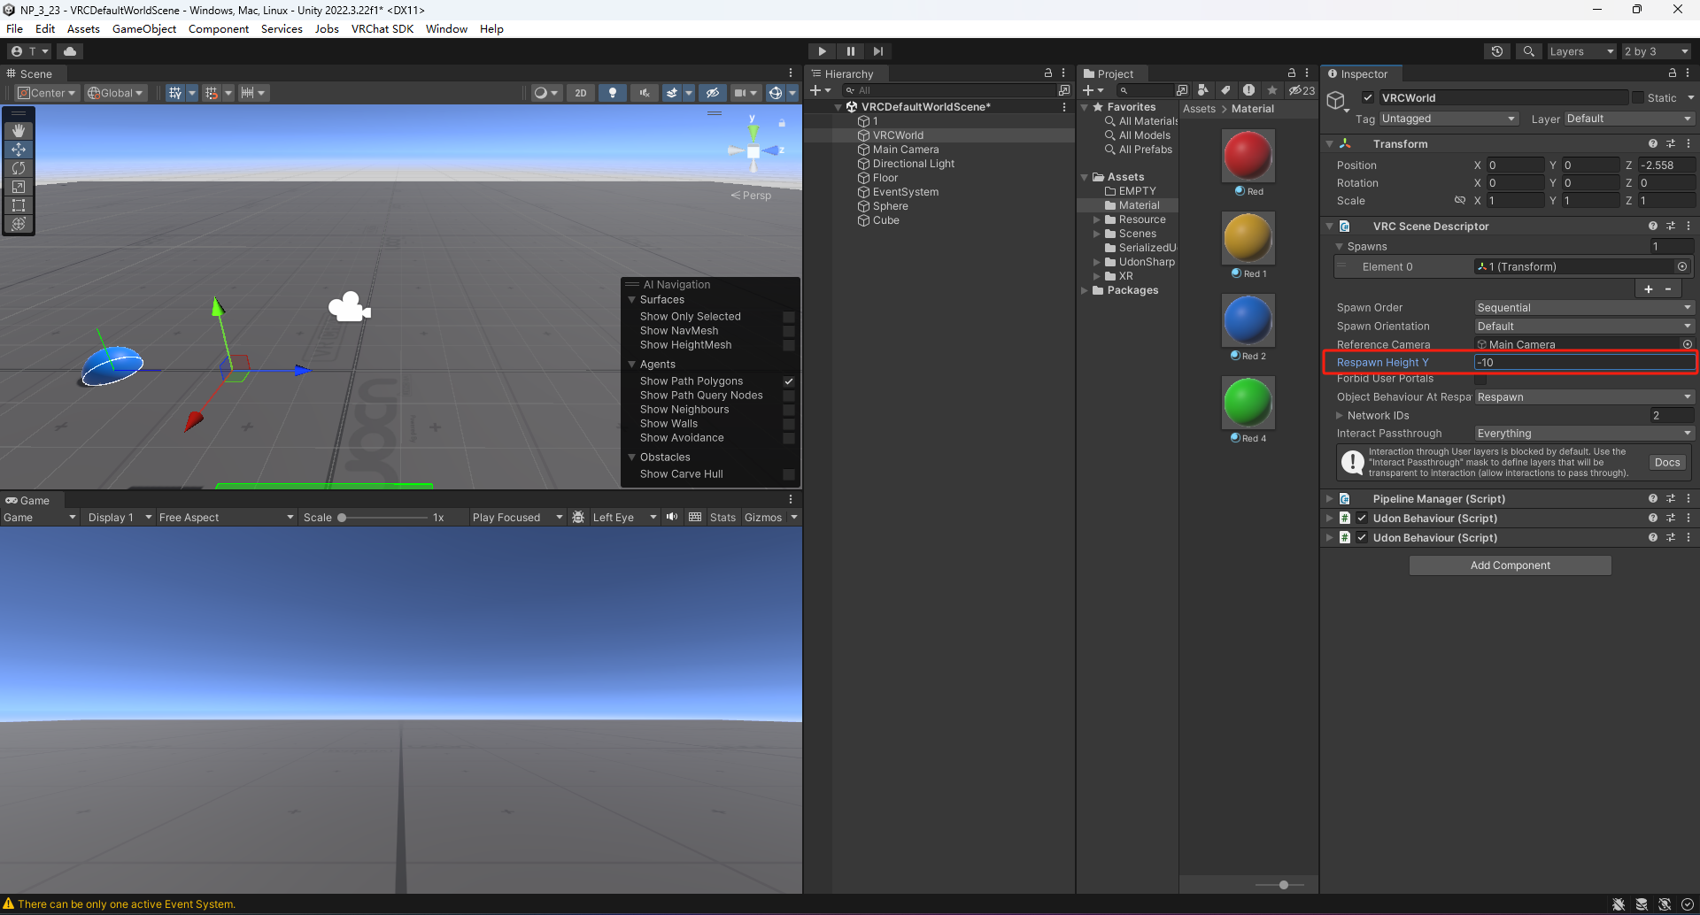Adjust Project panel icon size slider
The width and height of the screenshot is (1700, 915).
(1283, 885)
